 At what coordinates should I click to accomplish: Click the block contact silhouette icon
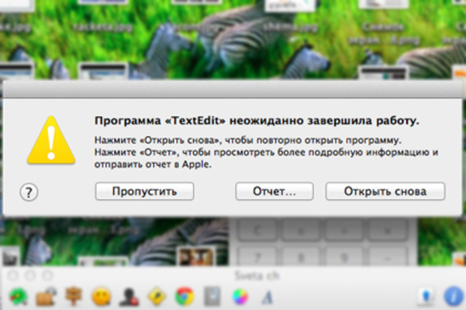[129, 297]
